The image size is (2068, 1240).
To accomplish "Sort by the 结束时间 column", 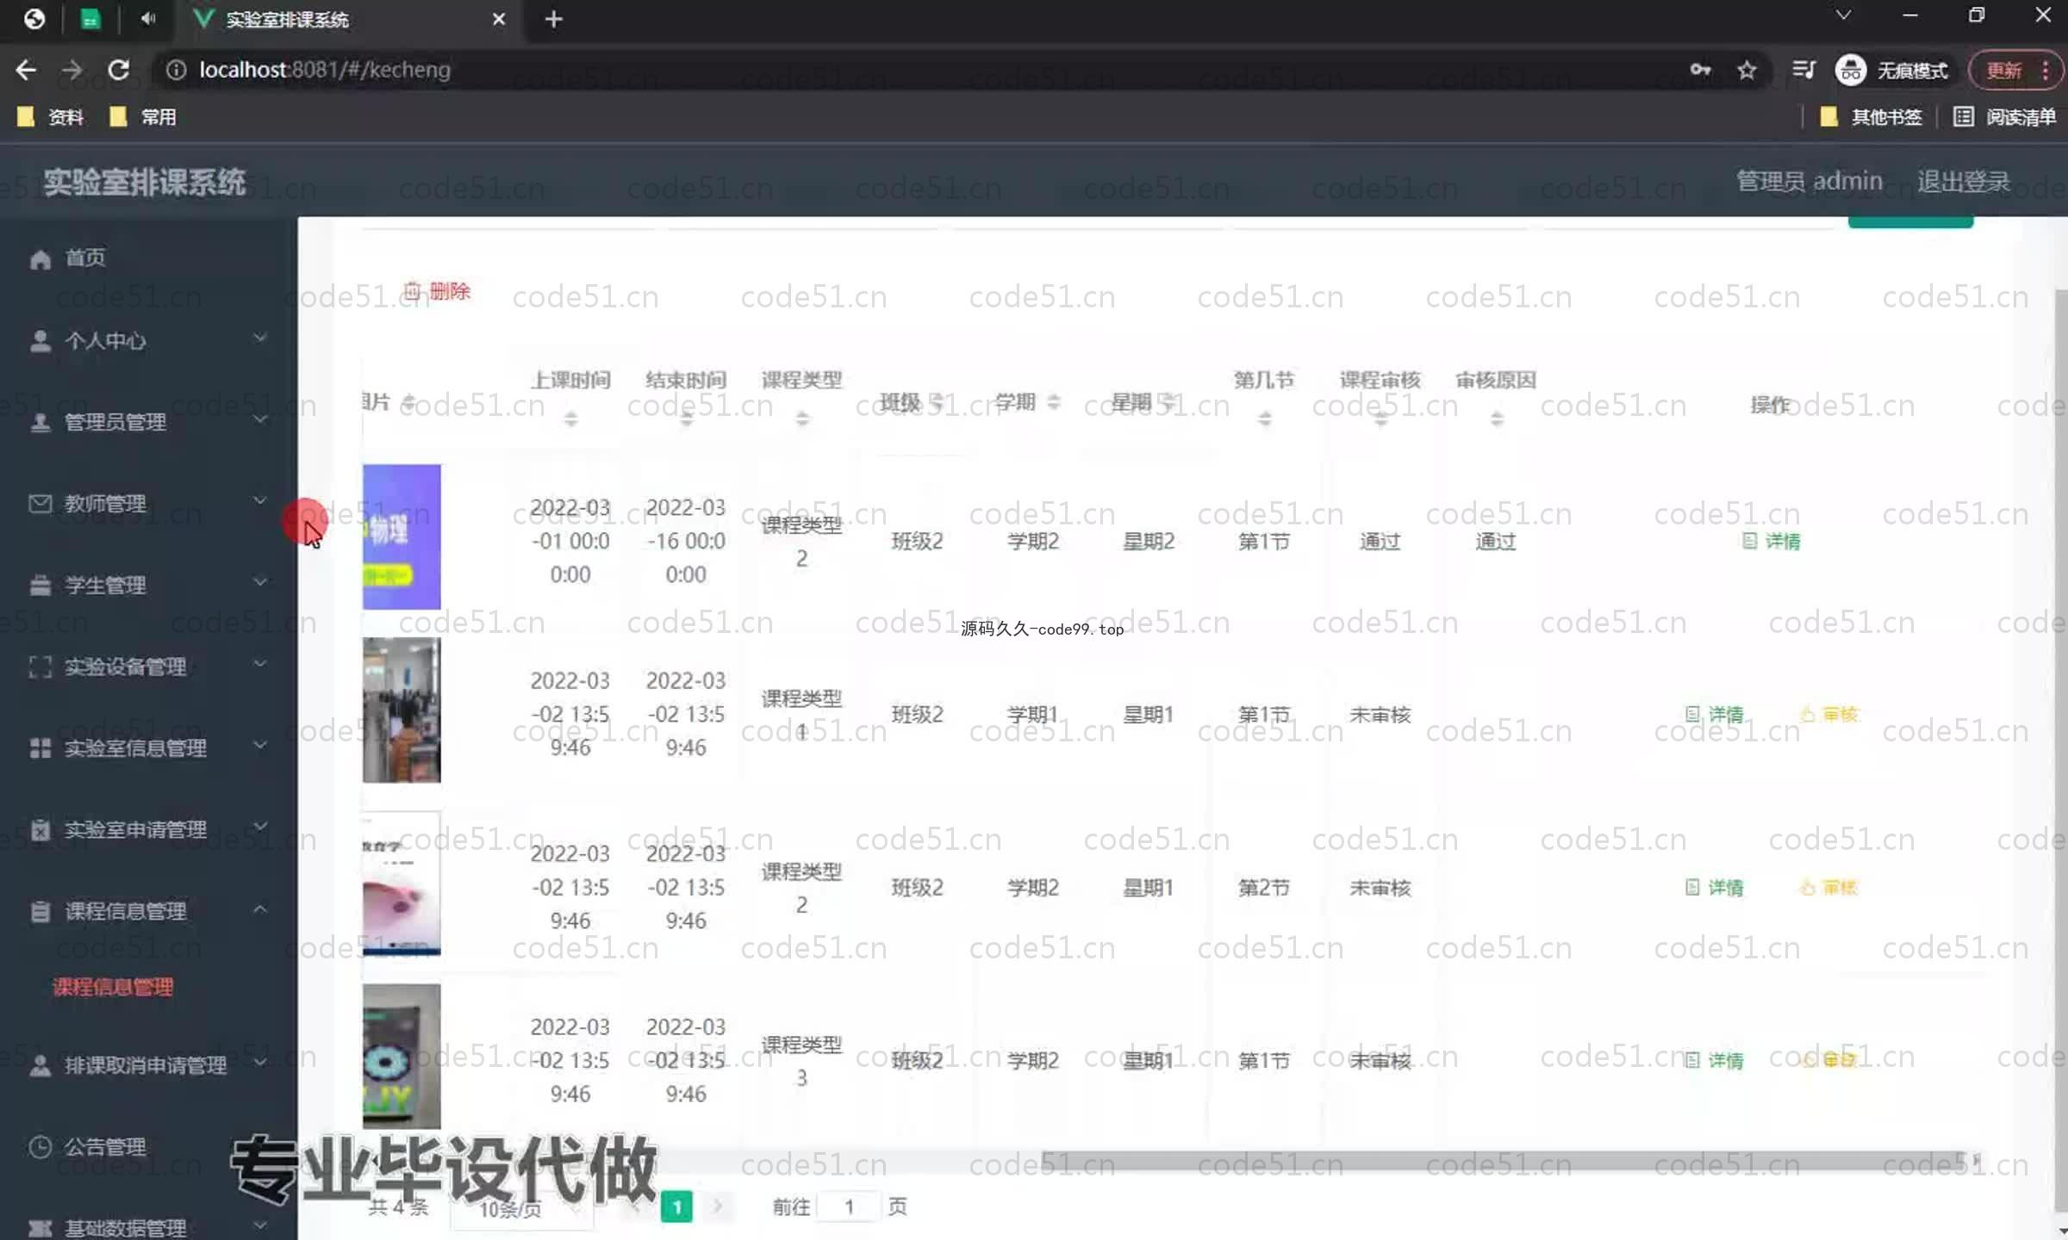I will [x=686, y=418].
